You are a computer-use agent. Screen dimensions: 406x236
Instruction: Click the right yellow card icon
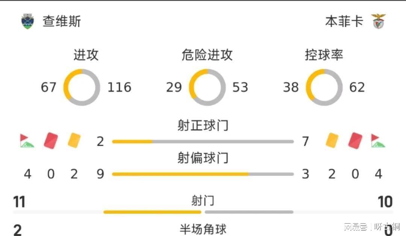332,140
